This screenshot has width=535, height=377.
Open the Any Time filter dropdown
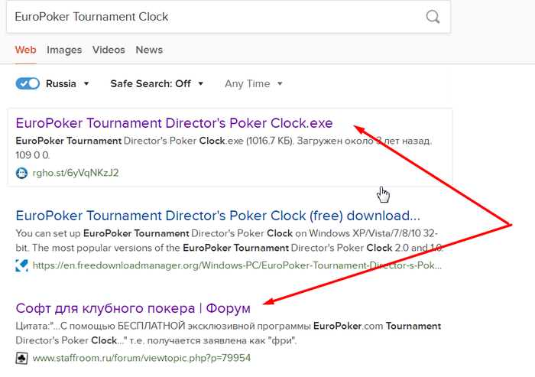click(254, 83)
